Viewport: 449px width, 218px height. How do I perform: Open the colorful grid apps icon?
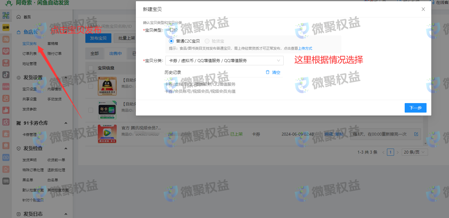pyautogui.click(x=6, y=15)
